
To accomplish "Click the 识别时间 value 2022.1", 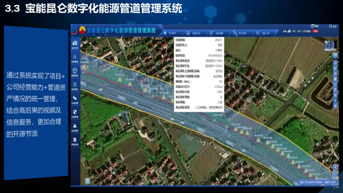I will [219, 40].
